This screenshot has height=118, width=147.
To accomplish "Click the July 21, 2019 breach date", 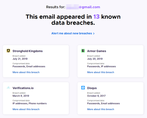I will [20, 59].
